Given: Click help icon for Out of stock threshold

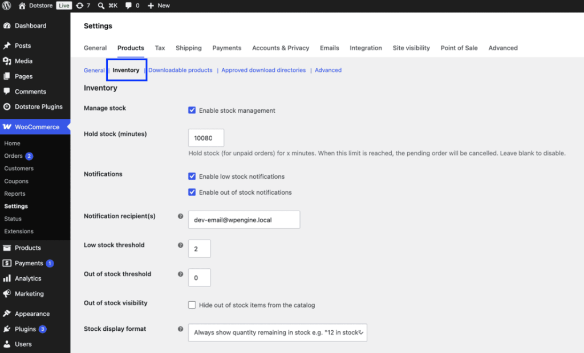Looking at the screenshot, I should (x=181, y=274).
